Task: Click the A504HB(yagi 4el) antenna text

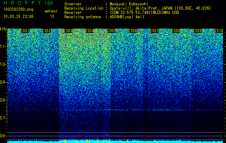Action: [127, 17]
